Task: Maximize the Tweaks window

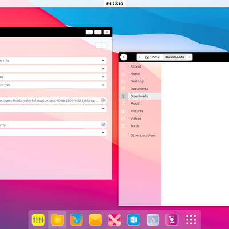Action: 98,32
